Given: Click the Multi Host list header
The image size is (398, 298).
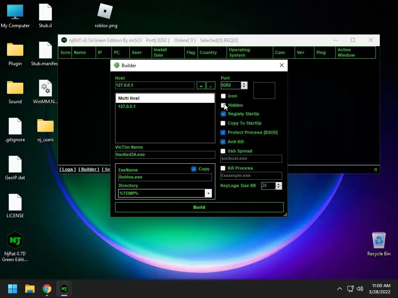Looking at the screenshot, I should [x=165, y=98].
